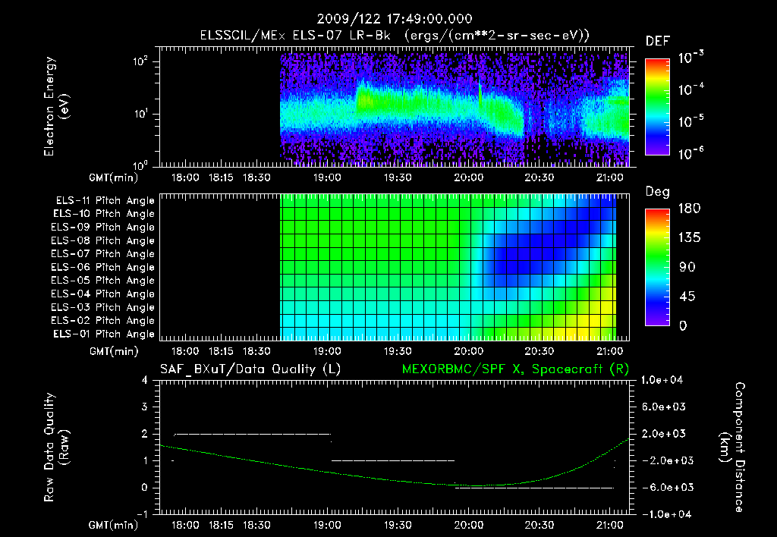Select the ELSSCIL/MEx ELS-07 LR-Bk title
This screenshot has width=777, height=537.
click(x=295, y=35)
